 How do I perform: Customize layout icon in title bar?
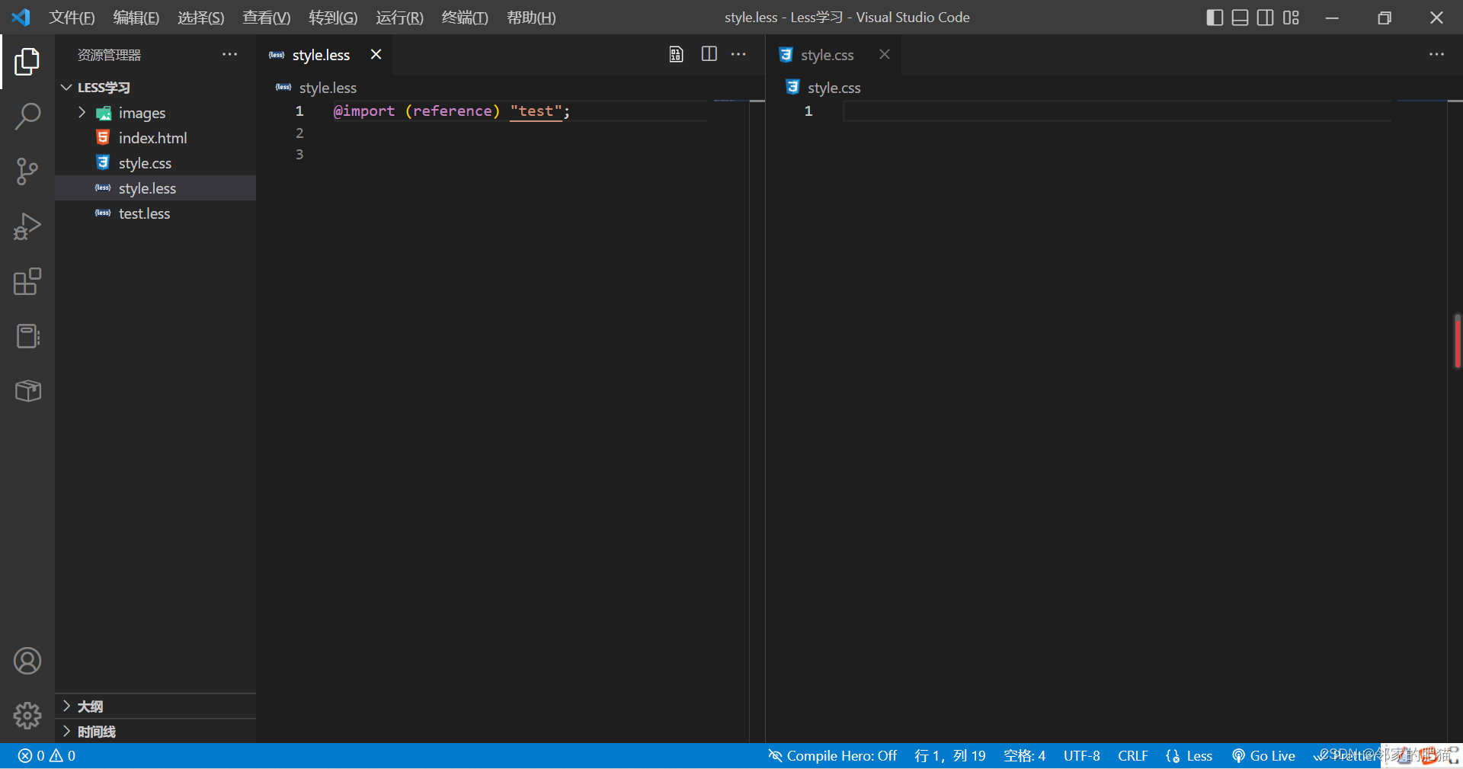pos(1291,18)
